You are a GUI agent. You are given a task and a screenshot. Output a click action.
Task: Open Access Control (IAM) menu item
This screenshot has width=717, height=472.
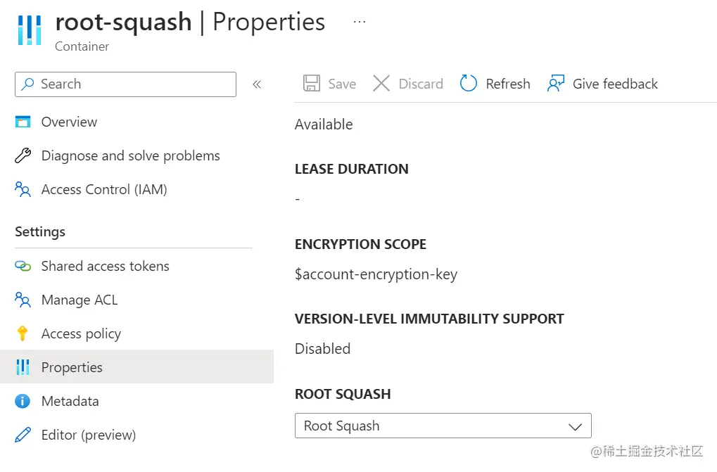104,189
